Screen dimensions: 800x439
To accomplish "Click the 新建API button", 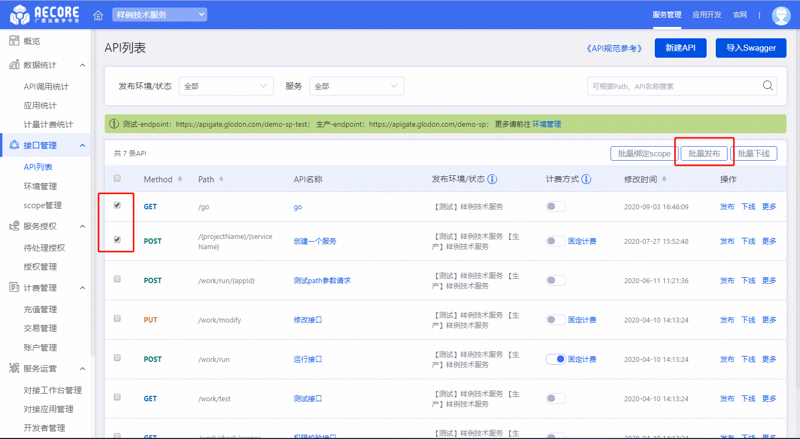I will (680, 48).
